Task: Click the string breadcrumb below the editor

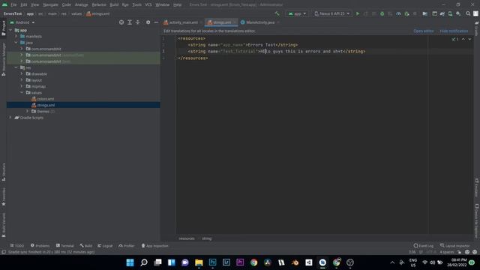Action: coord(207,238)
